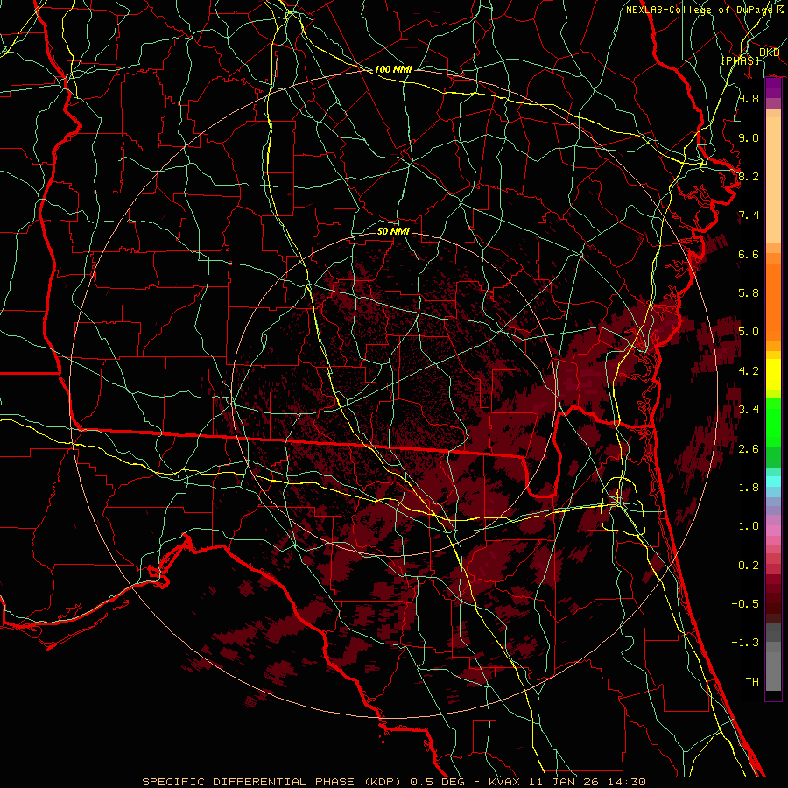The image size is (788, 788).
Task: Click the 5.8 value on color scale
Action: coord(749,293)
